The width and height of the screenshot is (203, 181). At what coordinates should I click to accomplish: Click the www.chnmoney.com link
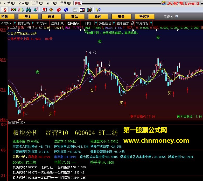tap(156, 141)
